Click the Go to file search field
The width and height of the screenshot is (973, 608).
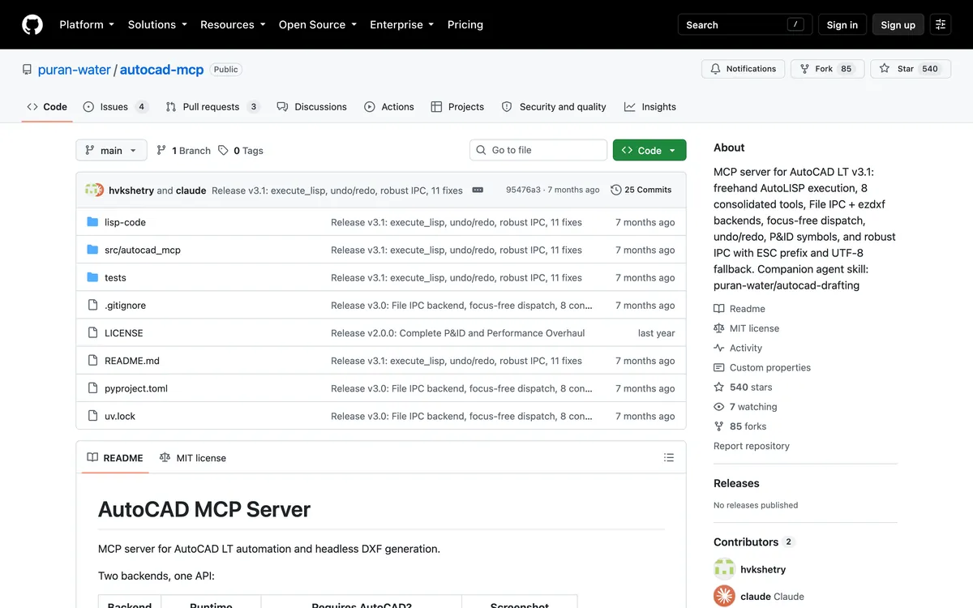(538, 150)
